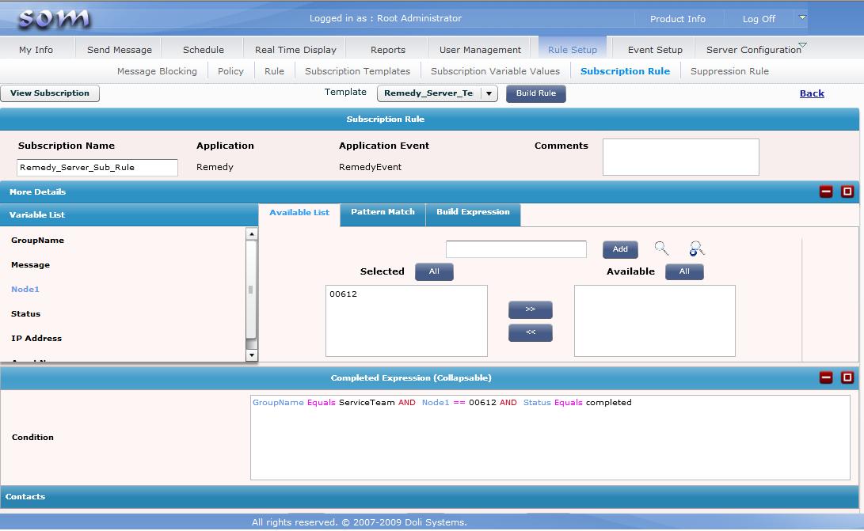Click the advanced search magnifier icon
The width and height of the screenshot is (864, 531).
[696, 248]
